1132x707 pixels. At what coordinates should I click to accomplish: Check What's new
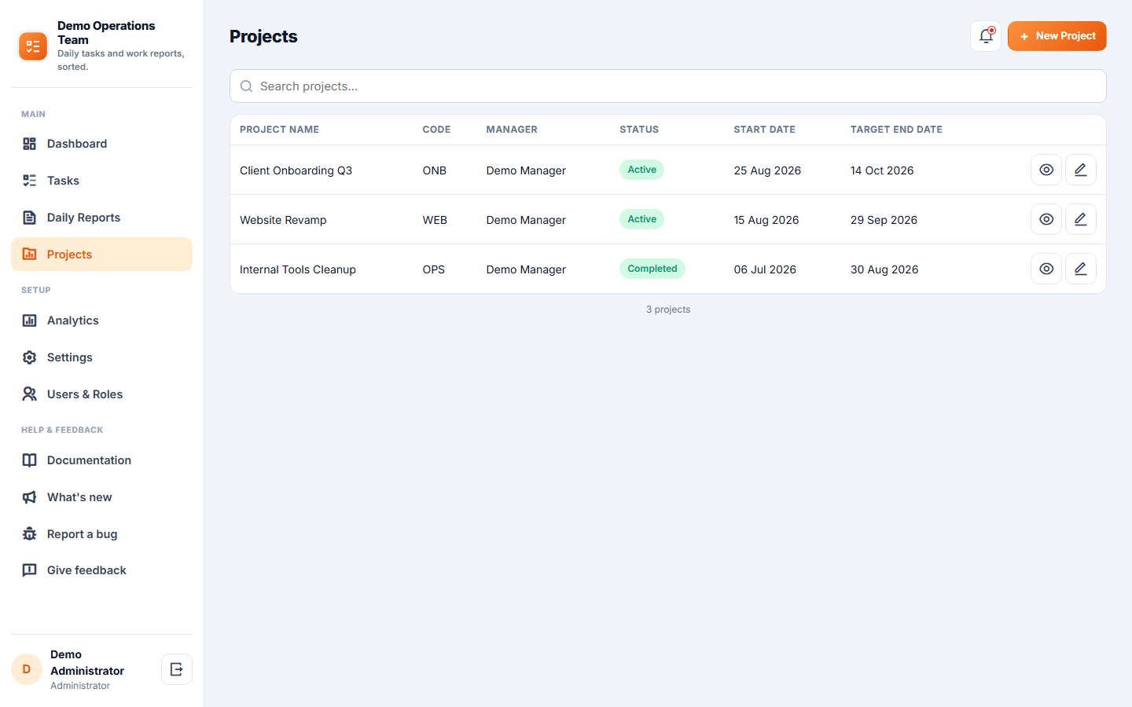coord(101,497)
